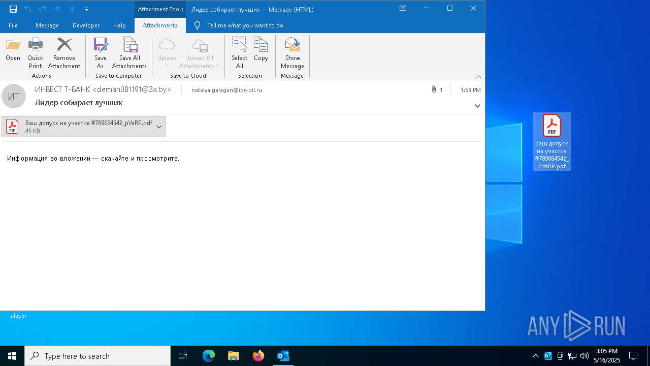
Task: Click the Upload cloud button
Action: click(x=167, y=53)
